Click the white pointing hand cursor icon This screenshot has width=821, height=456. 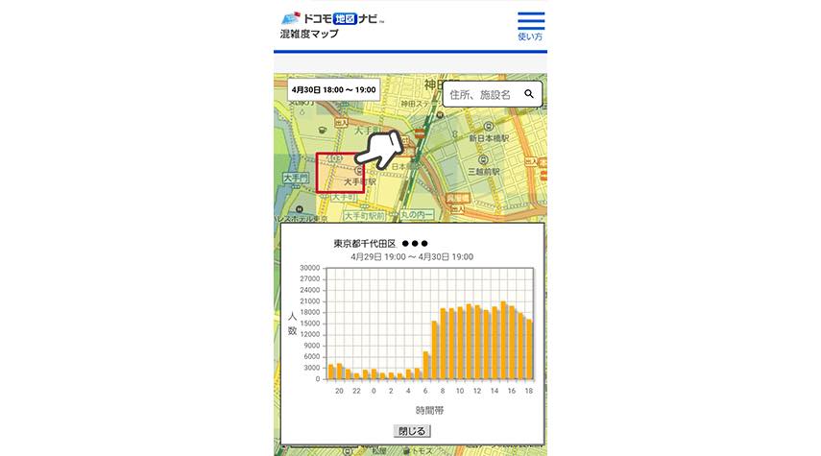(x=381, y=150)
